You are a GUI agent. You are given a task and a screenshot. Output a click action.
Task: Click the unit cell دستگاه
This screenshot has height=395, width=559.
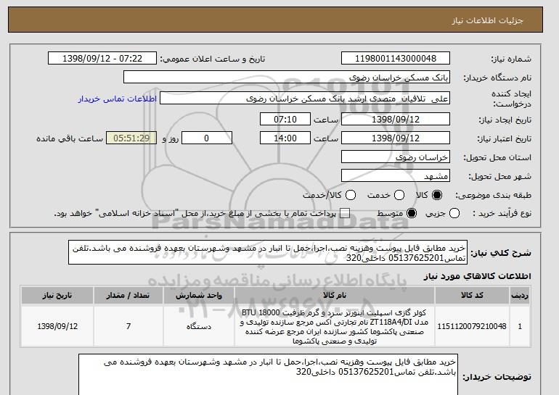coord(199,326)
